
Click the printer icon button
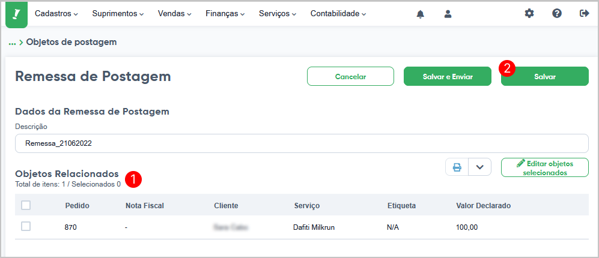(457, 167)
